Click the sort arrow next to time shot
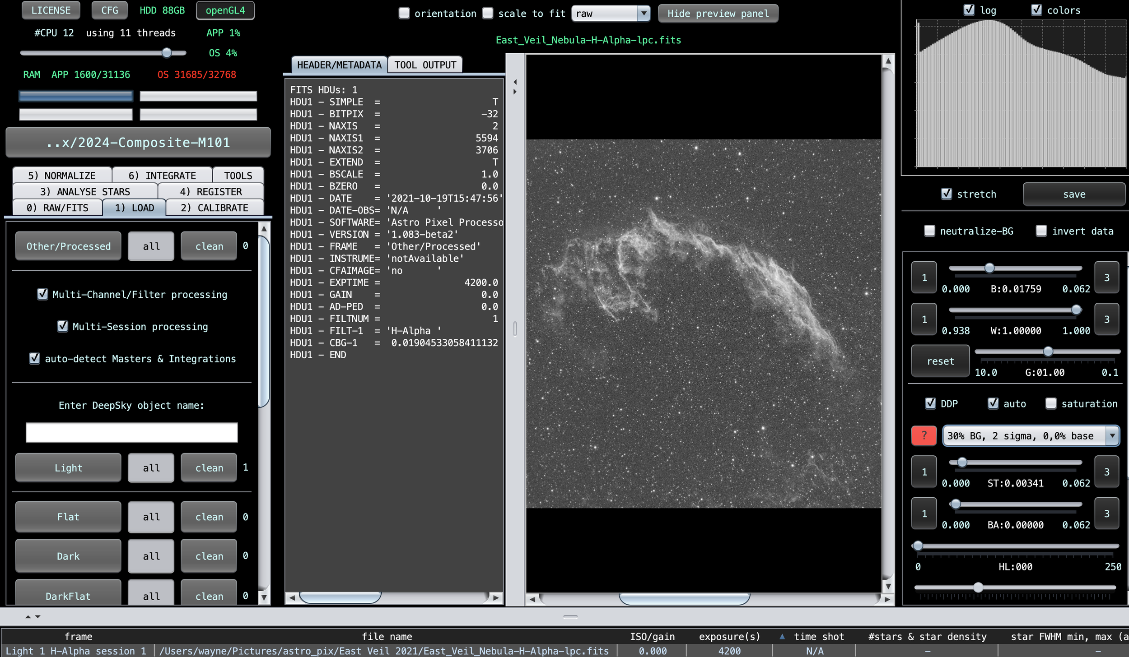This screenshot has width=1129, height=657. coord(782,636)
